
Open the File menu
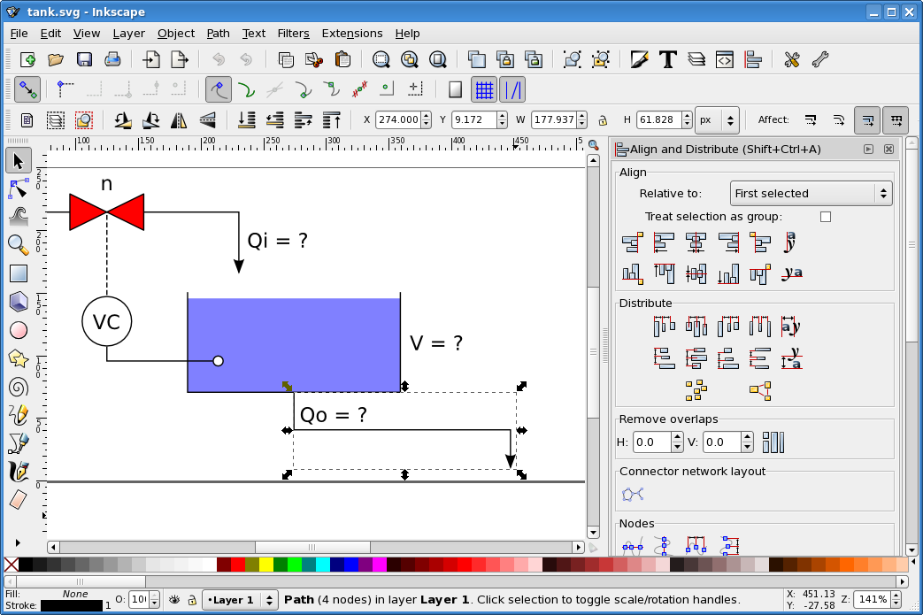click(19, 34)
